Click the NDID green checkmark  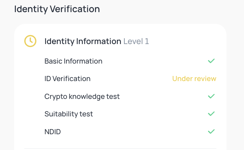211,132
